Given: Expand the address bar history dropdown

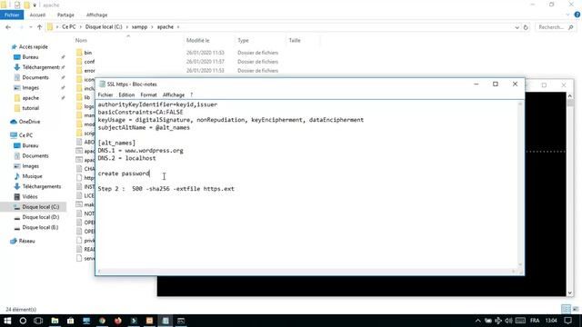Looking at the screenshot, I should coord(517,27).
